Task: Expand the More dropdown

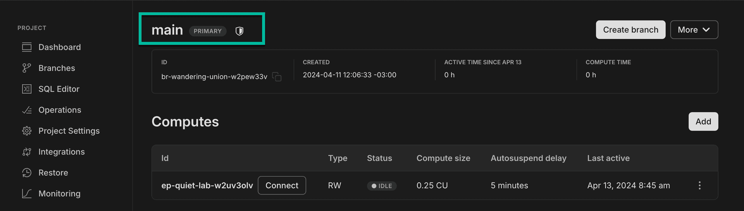Action: [x=694, y=30]
